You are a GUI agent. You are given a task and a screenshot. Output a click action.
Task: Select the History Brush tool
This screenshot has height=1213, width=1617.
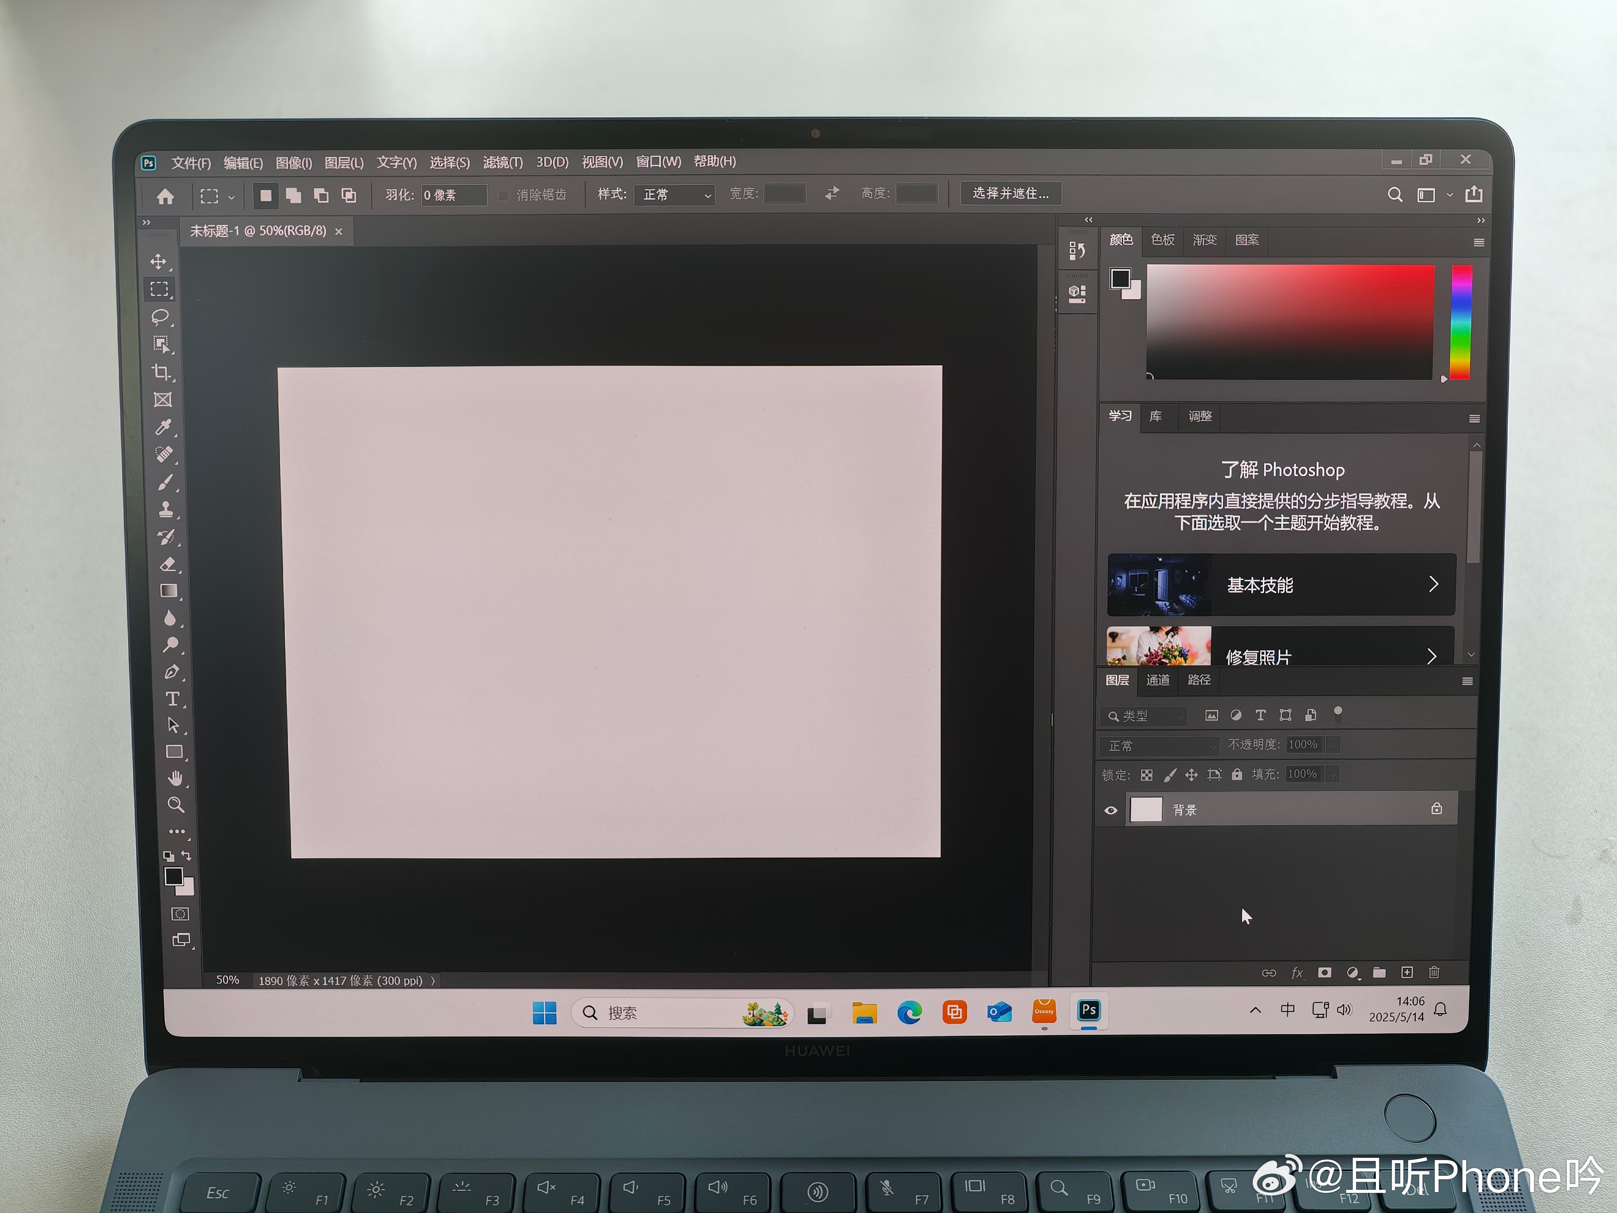[x=167, y=537]
